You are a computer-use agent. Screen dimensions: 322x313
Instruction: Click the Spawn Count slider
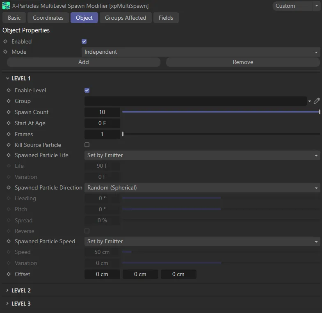(221, 112)
